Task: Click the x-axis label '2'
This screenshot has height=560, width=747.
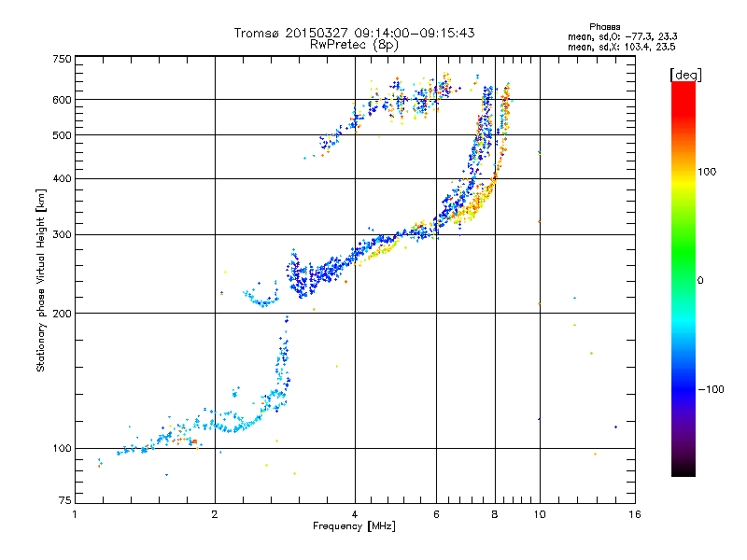Action: click(215, 514)
